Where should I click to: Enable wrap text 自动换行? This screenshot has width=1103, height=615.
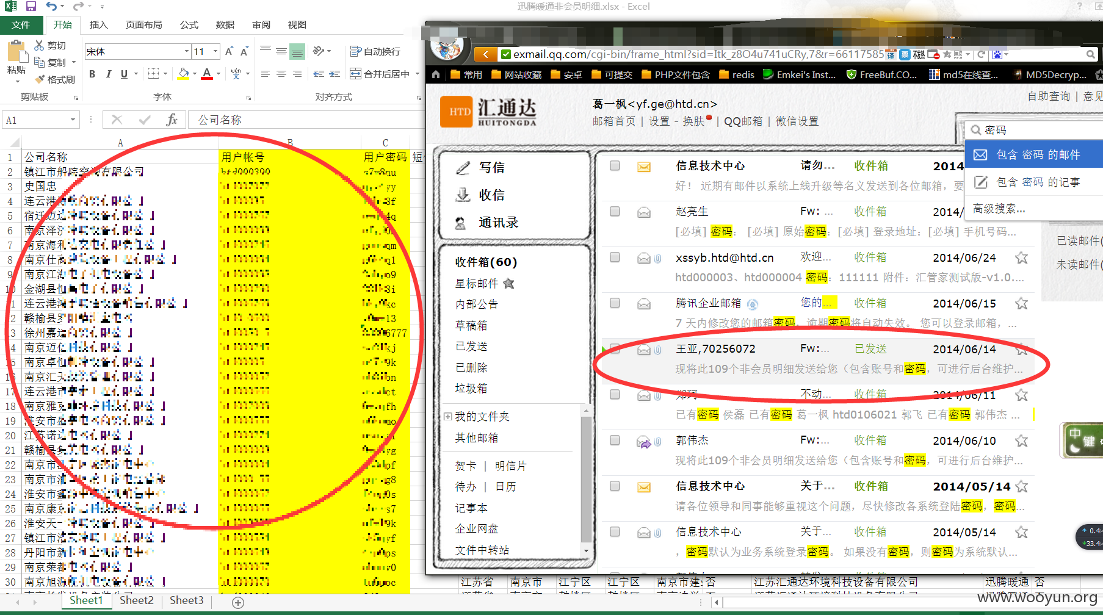pos(375,52)
